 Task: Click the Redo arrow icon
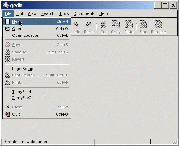tap(89, 25)
